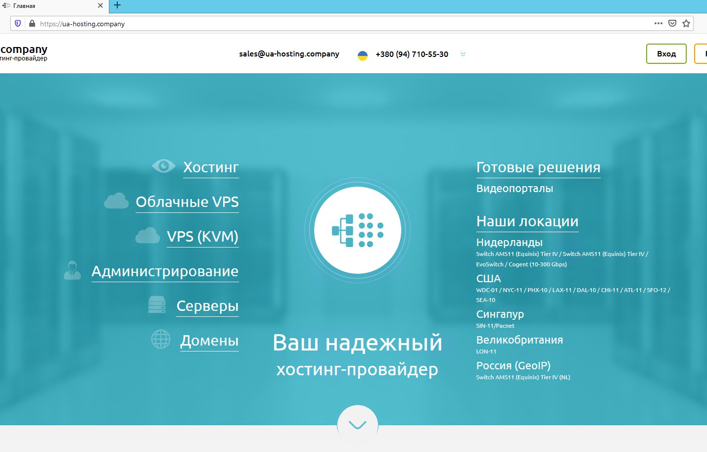Viewport: 707px width, 452px height.
Task: Open the Домены menu link
Action: (x=209, y=341)
